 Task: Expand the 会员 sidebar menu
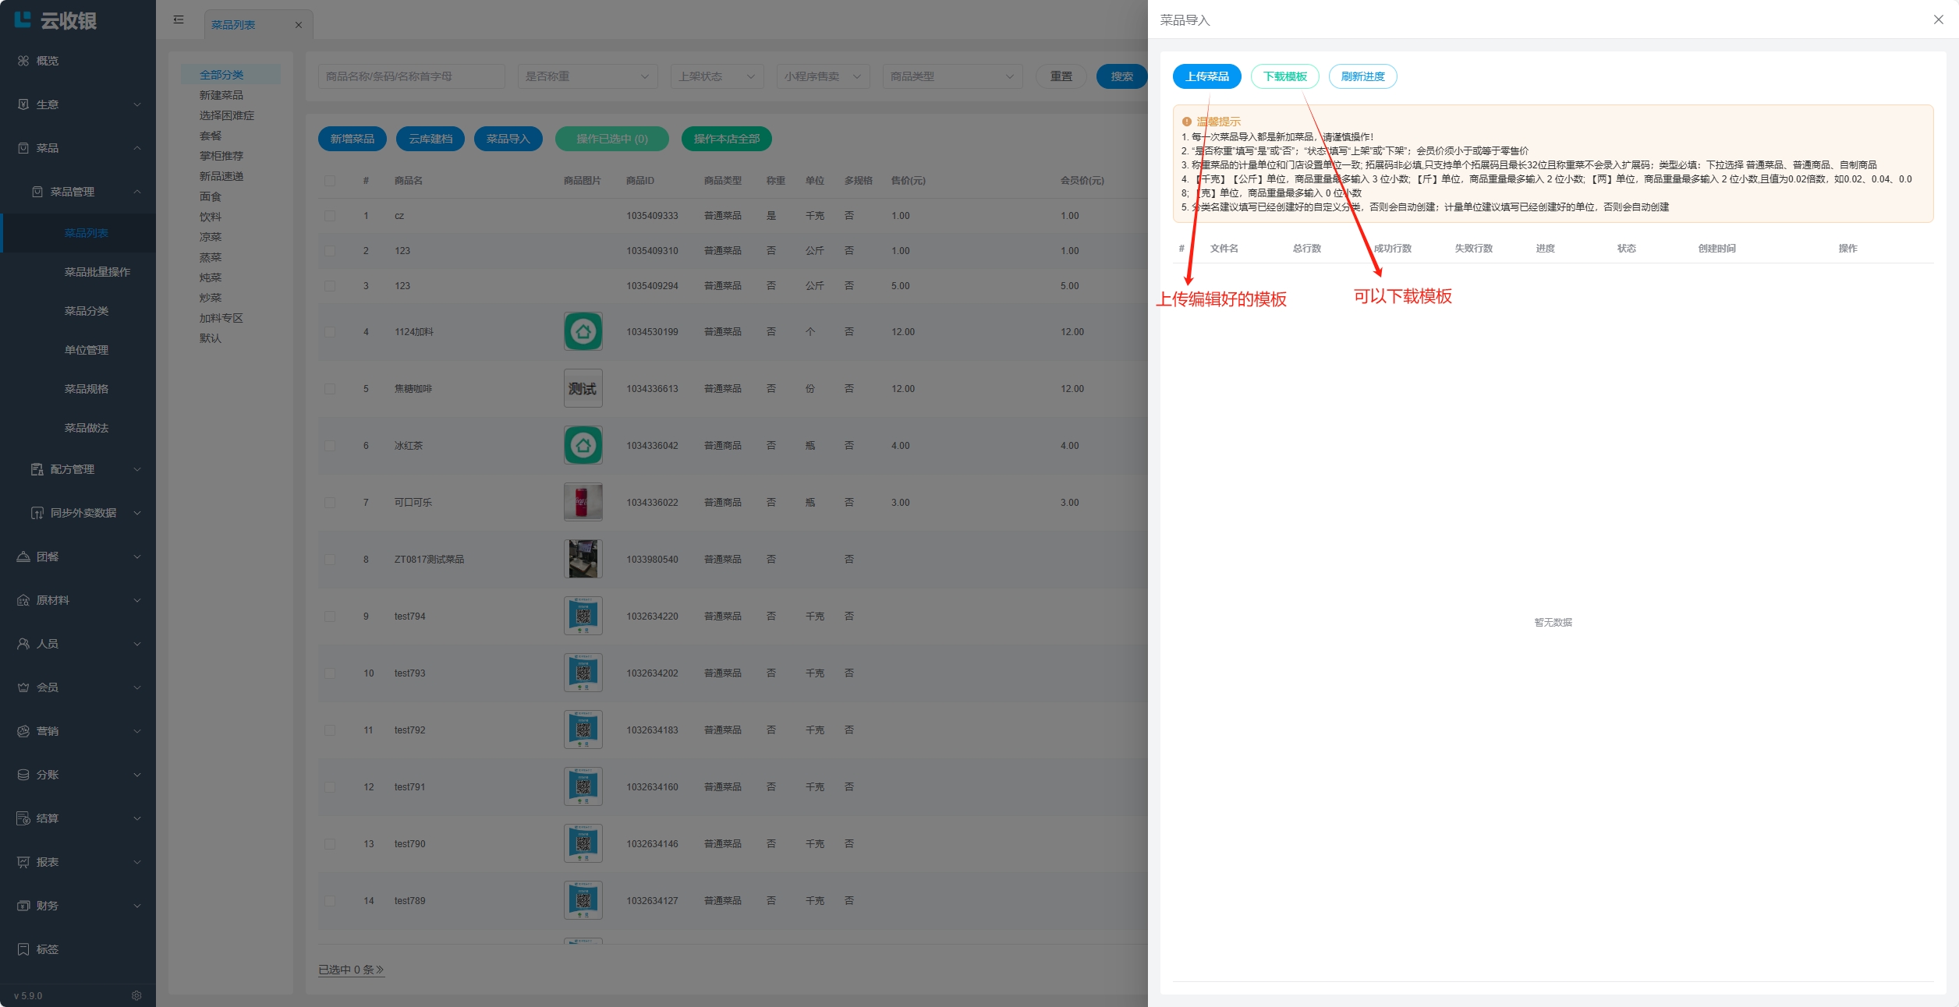click(x=78, y=687)
